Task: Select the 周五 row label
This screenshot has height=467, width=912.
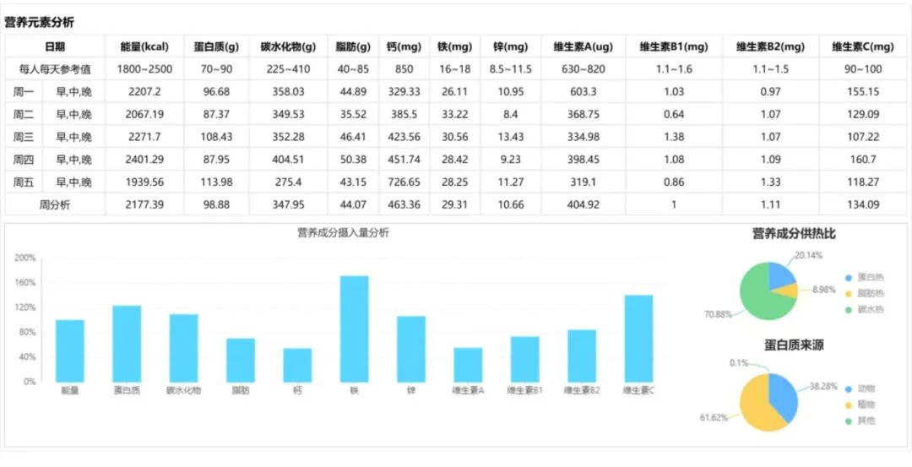Action: coord(24,182)
